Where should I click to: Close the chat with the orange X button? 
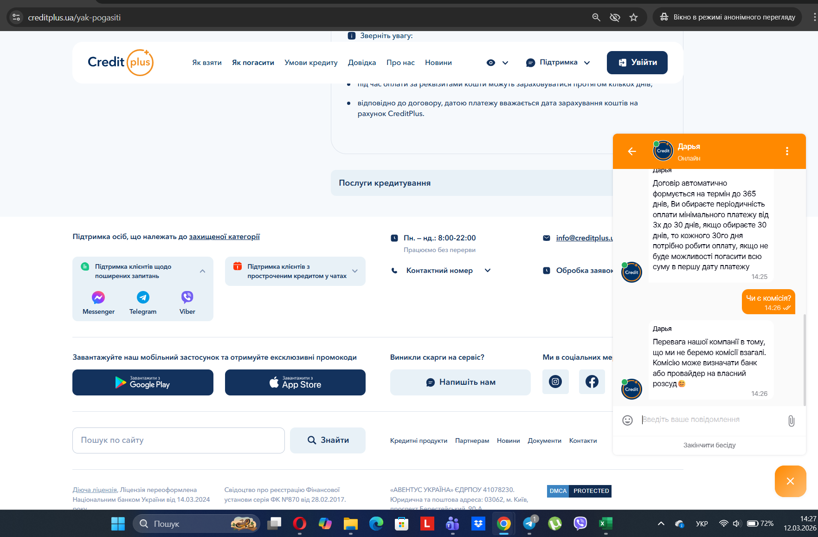tap(790, 481)
